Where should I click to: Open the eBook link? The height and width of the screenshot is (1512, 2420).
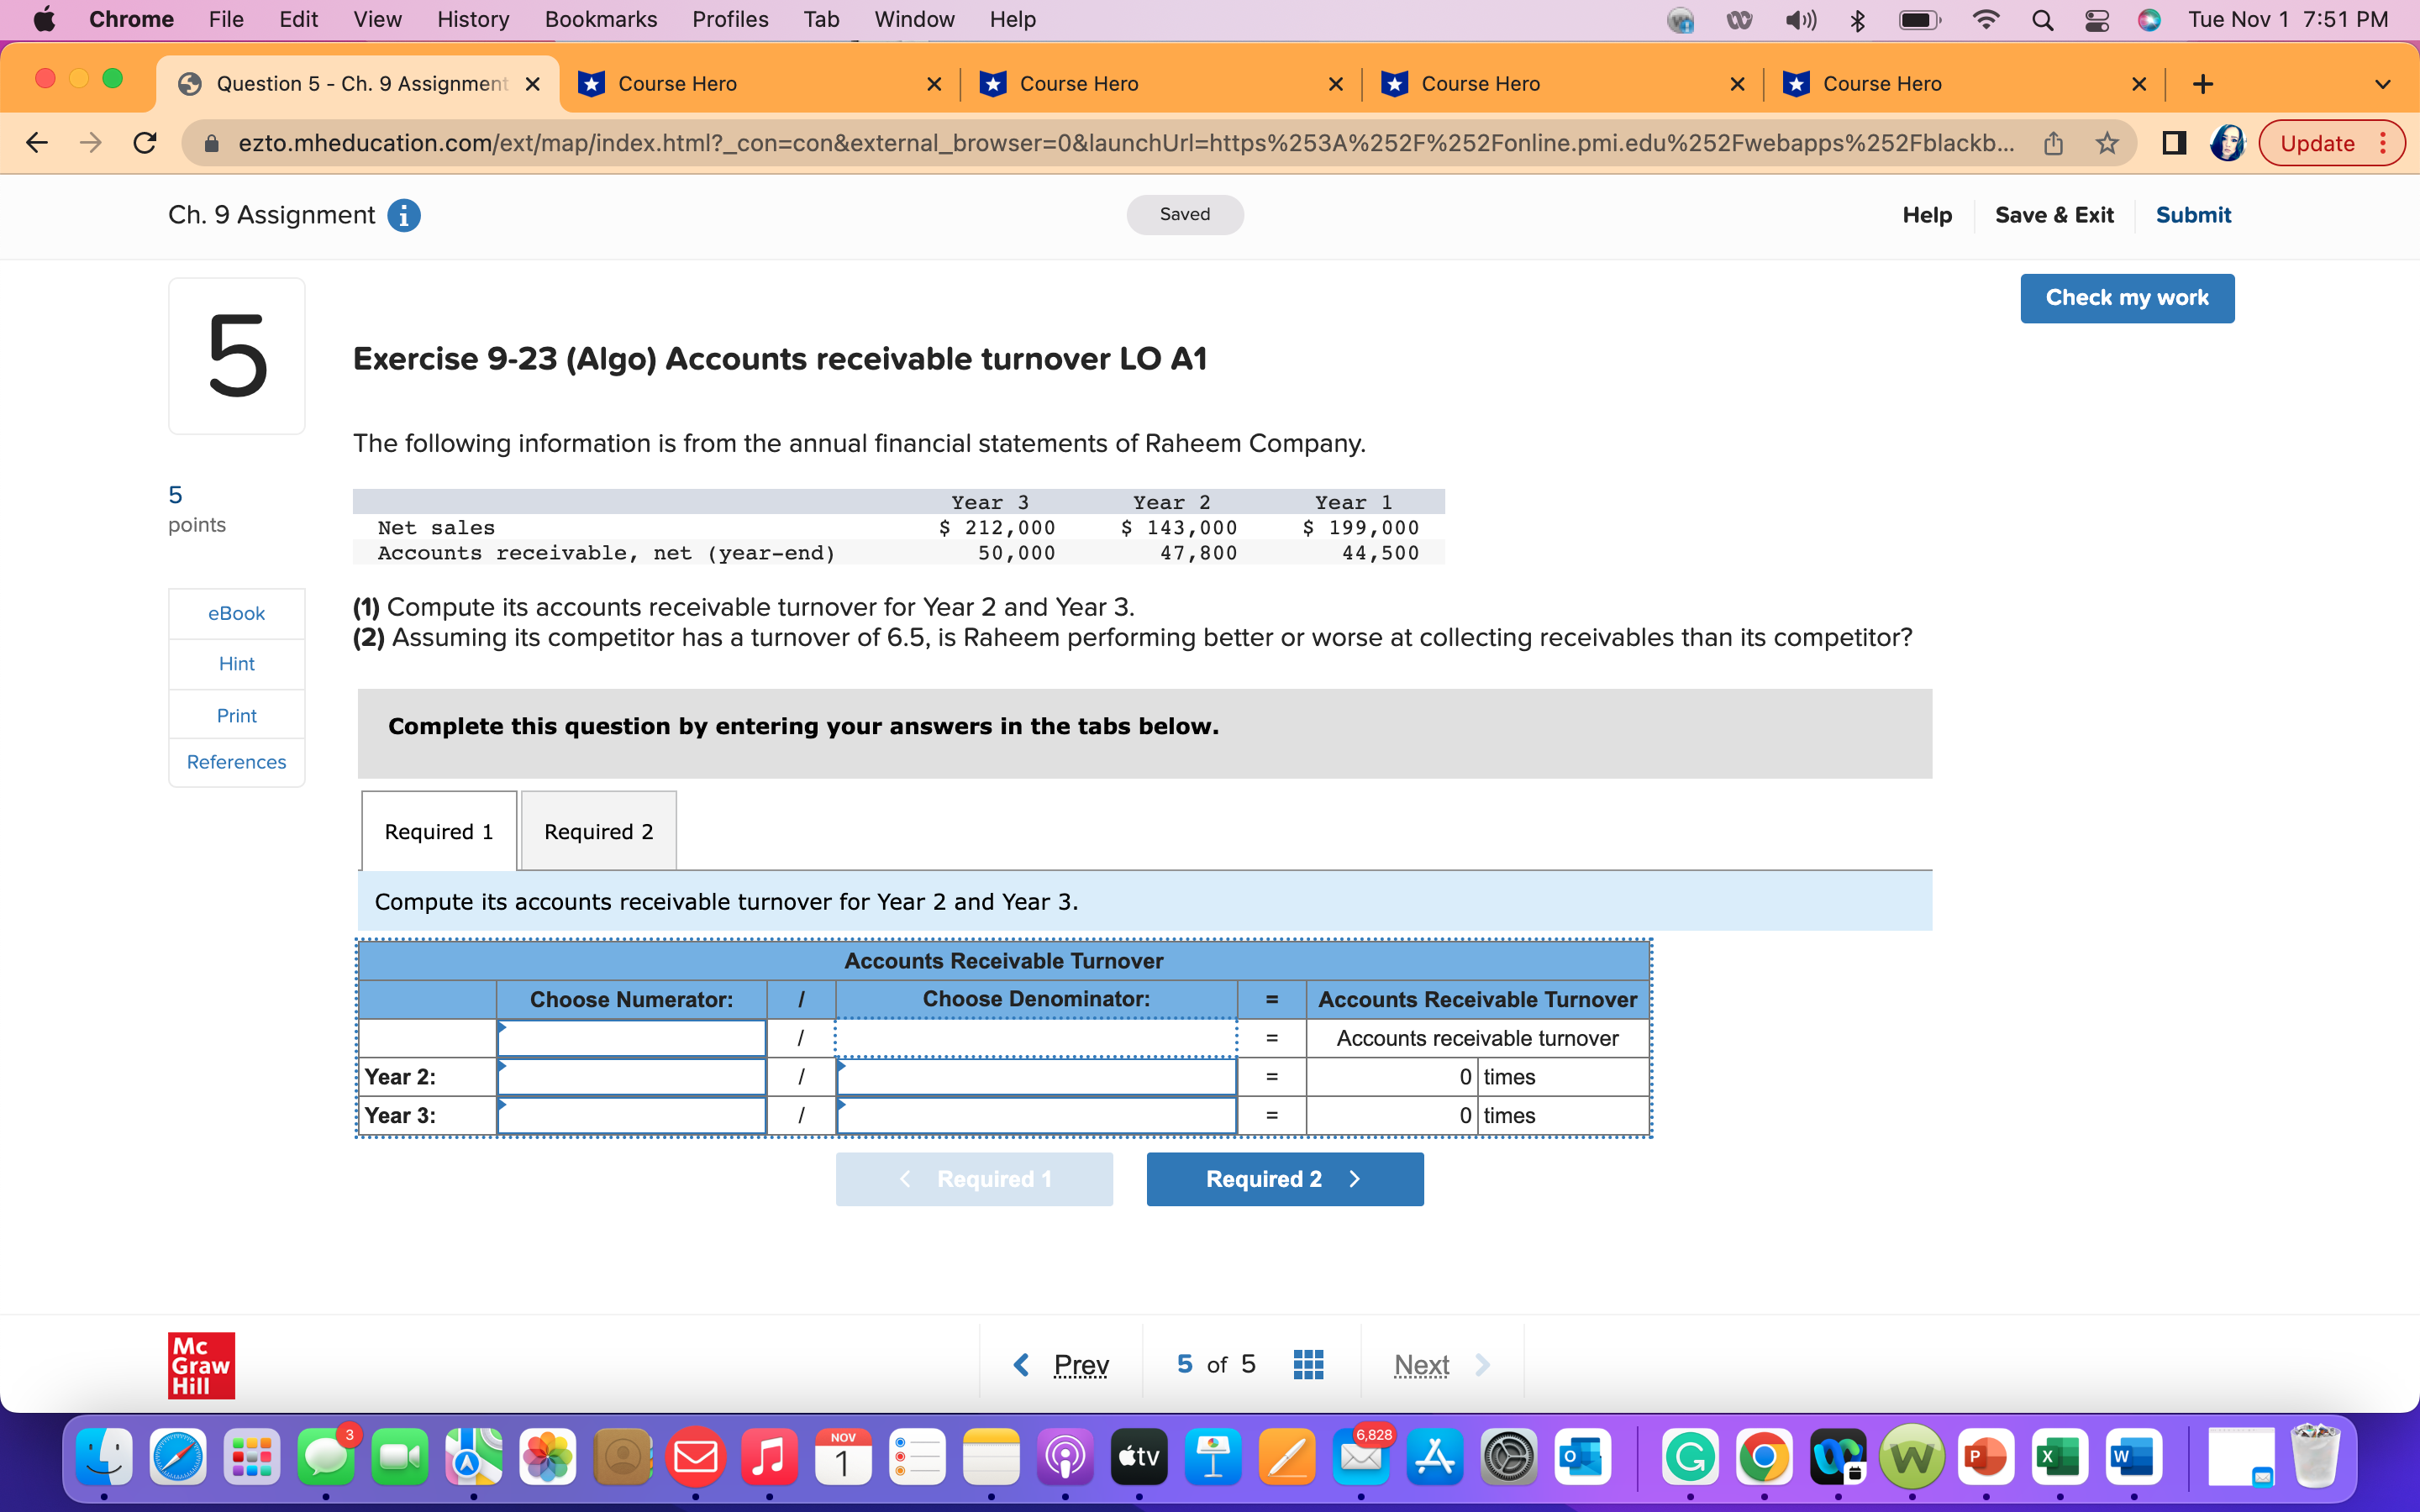[236, 613]
